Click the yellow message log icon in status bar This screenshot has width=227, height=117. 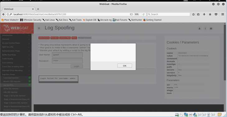point(220,115)
